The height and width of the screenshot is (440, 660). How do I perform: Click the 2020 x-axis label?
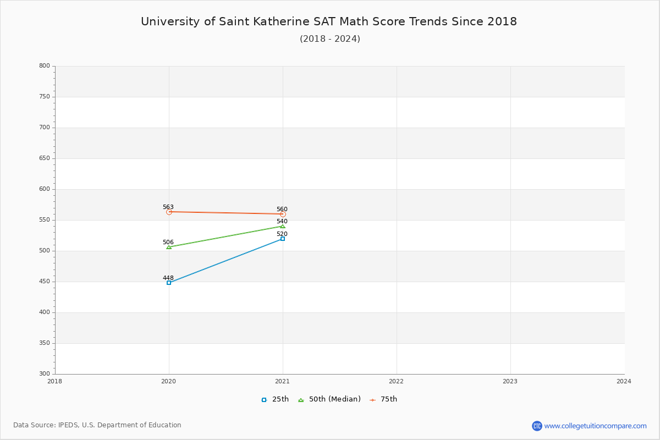point(169,381)
